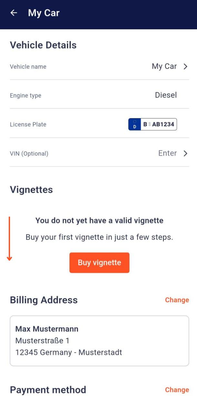Click the orange downward arrow indicator
Viewport: 197px width, 396px height.
point(10,239)
